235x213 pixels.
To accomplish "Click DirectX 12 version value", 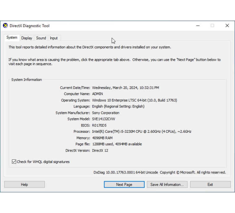I will pos(100,150).
